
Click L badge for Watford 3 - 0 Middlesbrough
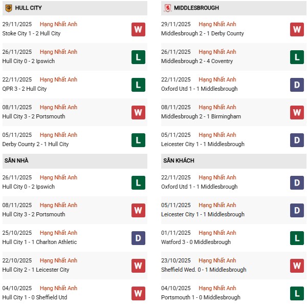tap(297, 238)
